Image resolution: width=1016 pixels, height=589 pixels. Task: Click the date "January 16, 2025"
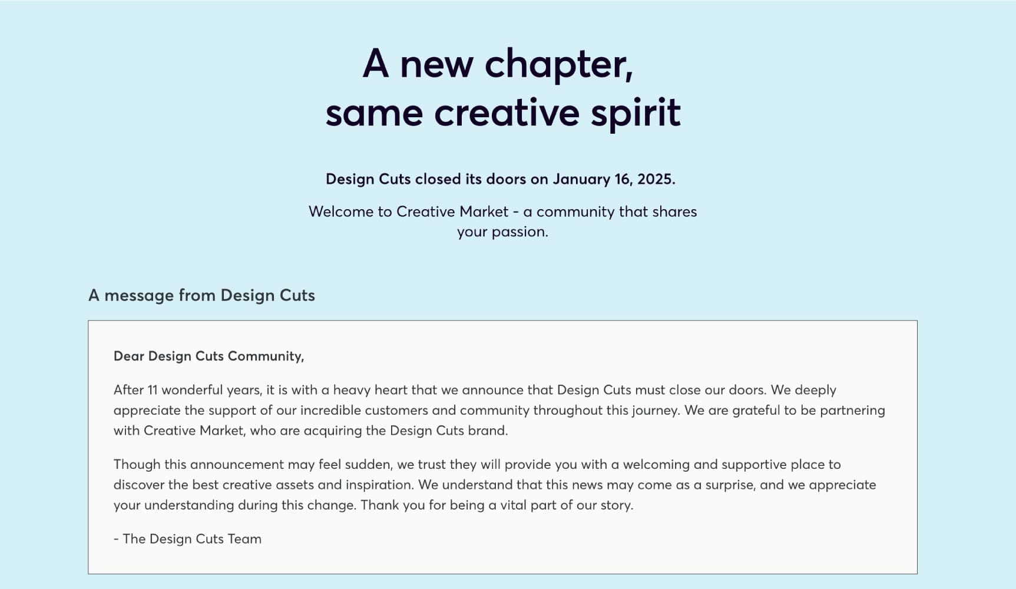click(x=613, y=179)
